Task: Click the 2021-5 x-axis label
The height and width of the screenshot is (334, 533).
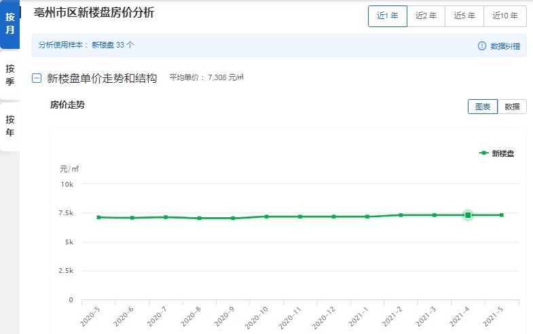Action: point(493,316)
